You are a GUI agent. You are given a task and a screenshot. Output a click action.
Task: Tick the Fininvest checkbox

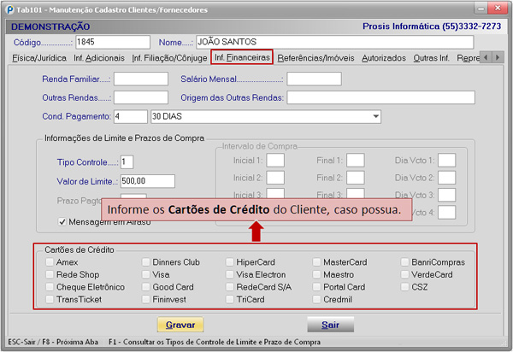click(x=146, y=299)
